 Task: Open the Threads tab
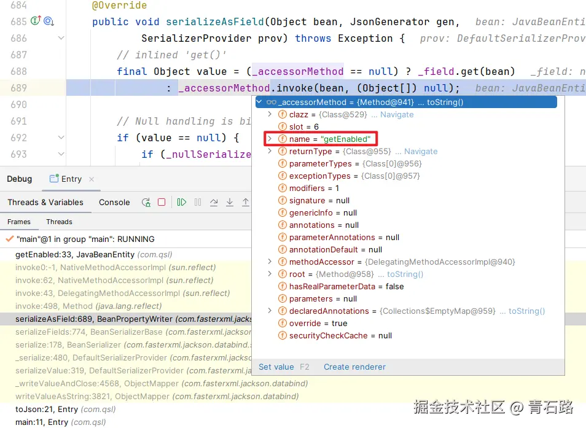click(59, 222)
